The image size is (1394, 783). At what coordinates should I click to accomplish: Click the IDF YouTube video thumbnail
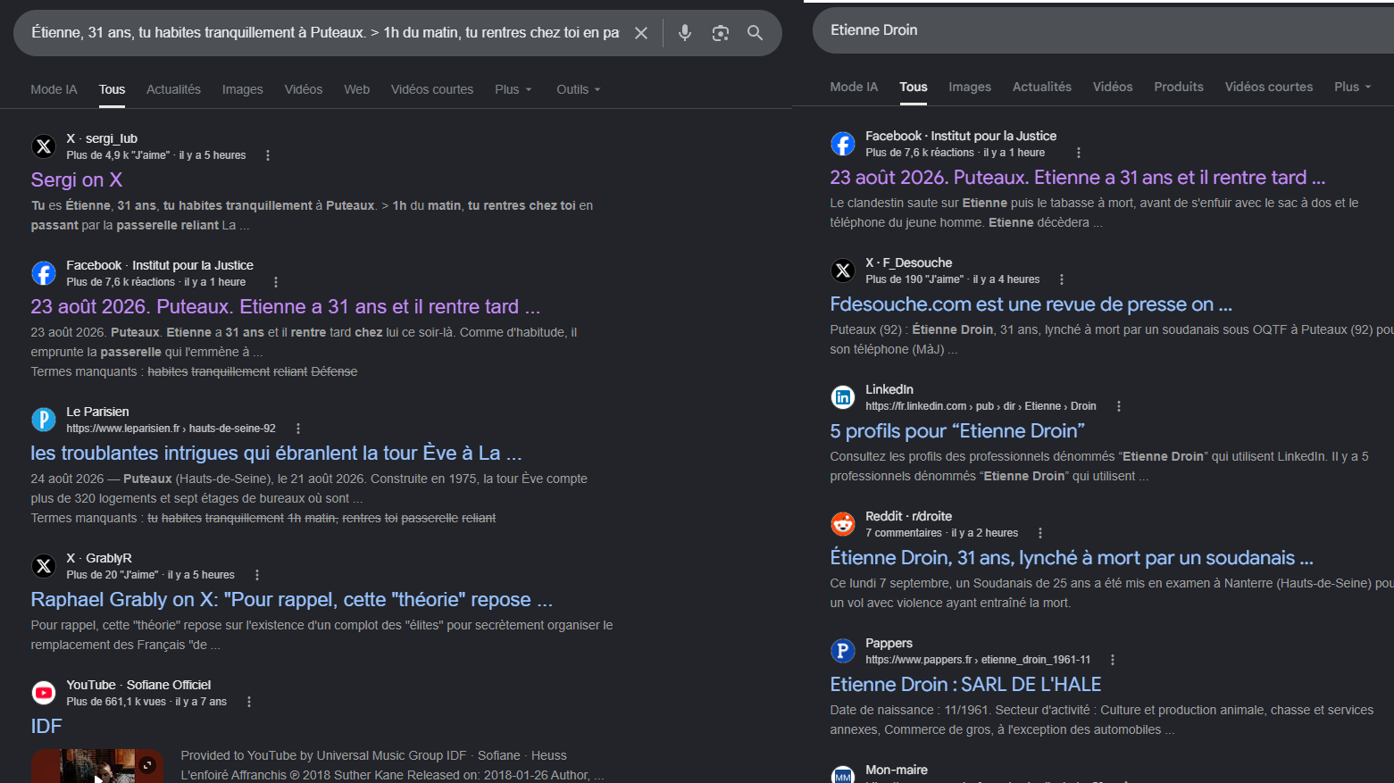[97, 766]
